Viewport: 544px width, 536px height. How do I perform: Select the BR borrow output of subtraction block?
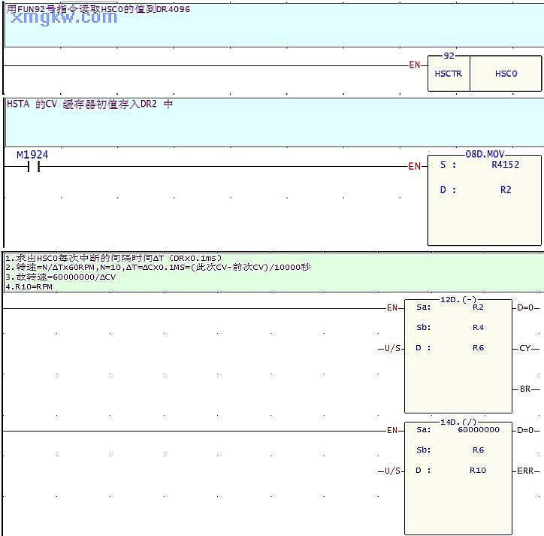click(524, 389)
